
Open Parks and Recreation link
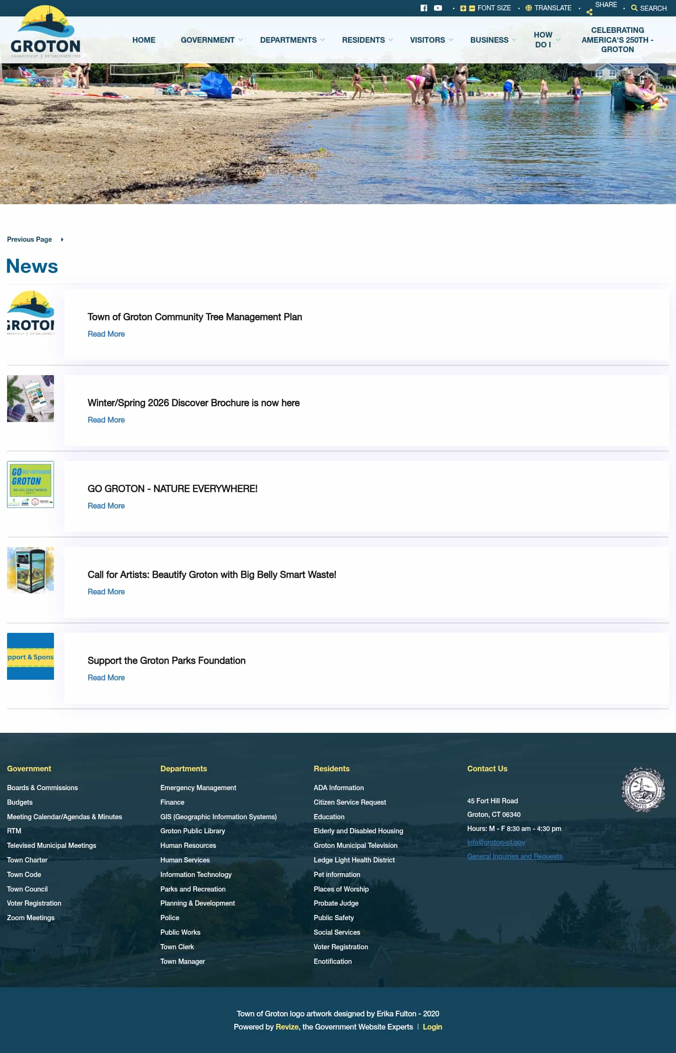click(193, 889)
